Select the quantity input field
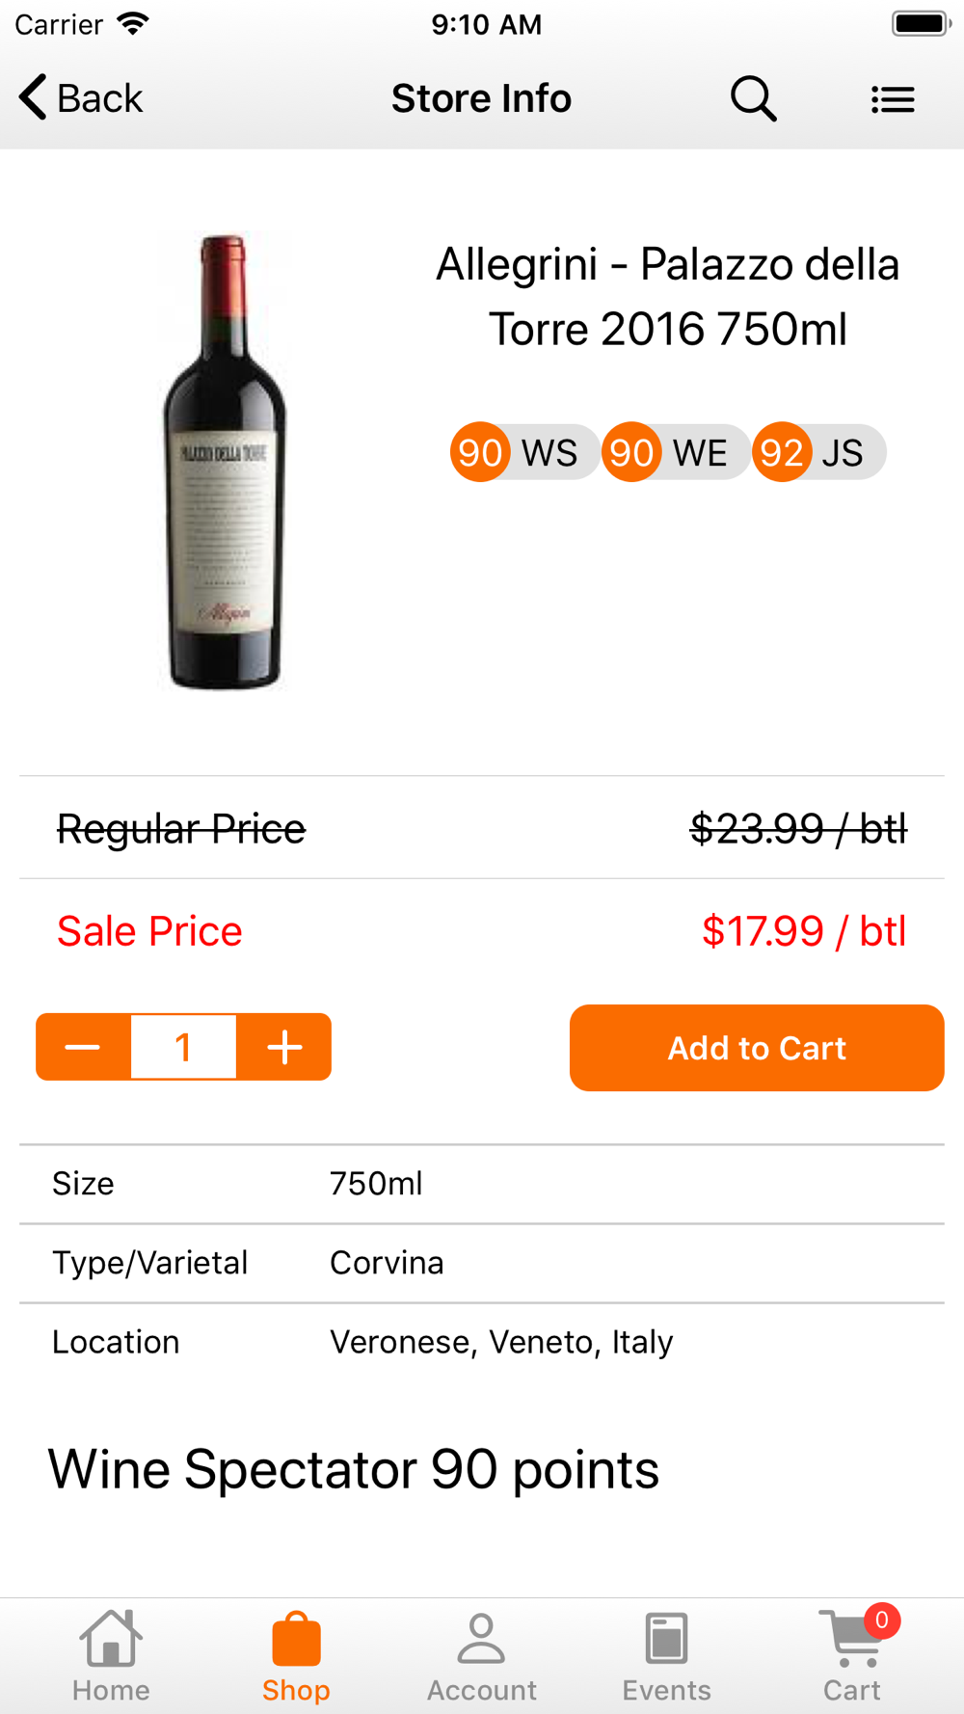This screenshot has height=1714, width=964. tap(183, 1047)
